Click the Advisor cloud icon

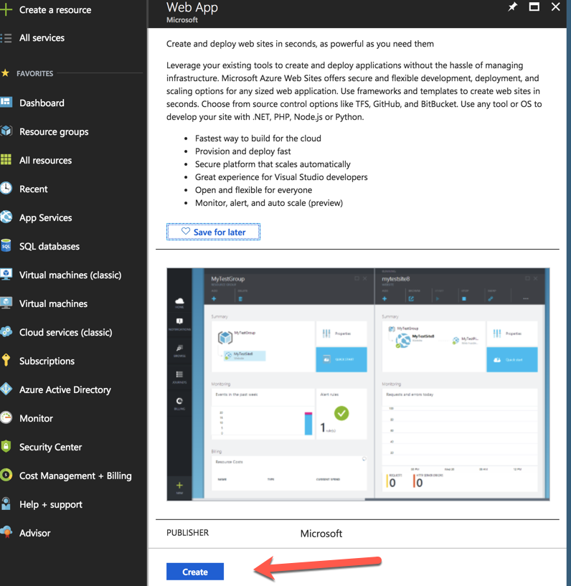point(6,532)
